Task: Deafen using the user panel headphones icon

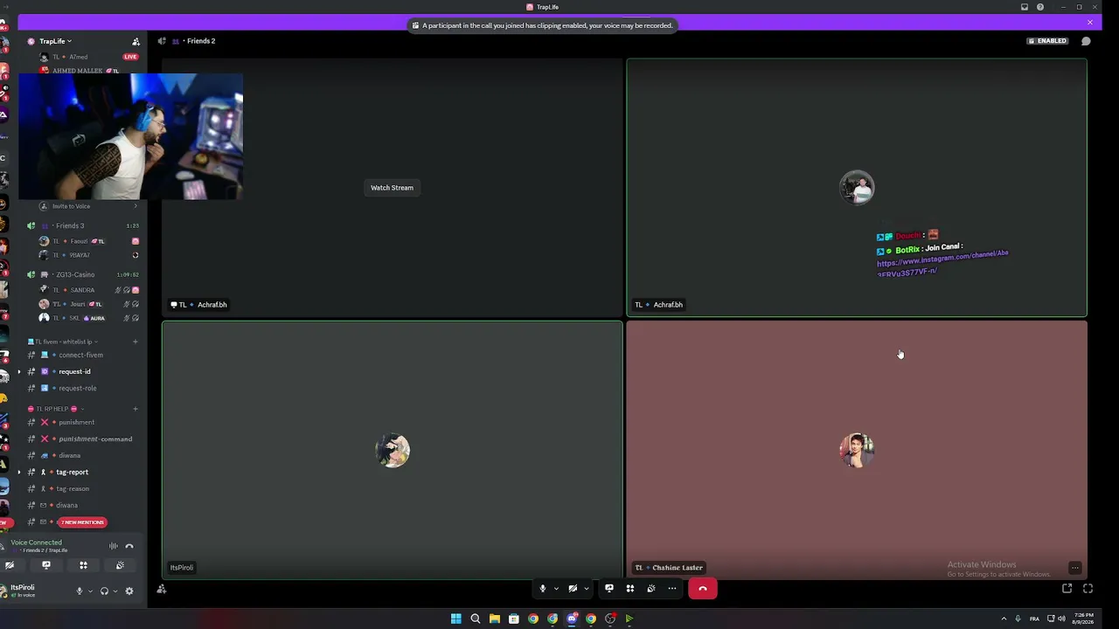Action: pos(104,591)
